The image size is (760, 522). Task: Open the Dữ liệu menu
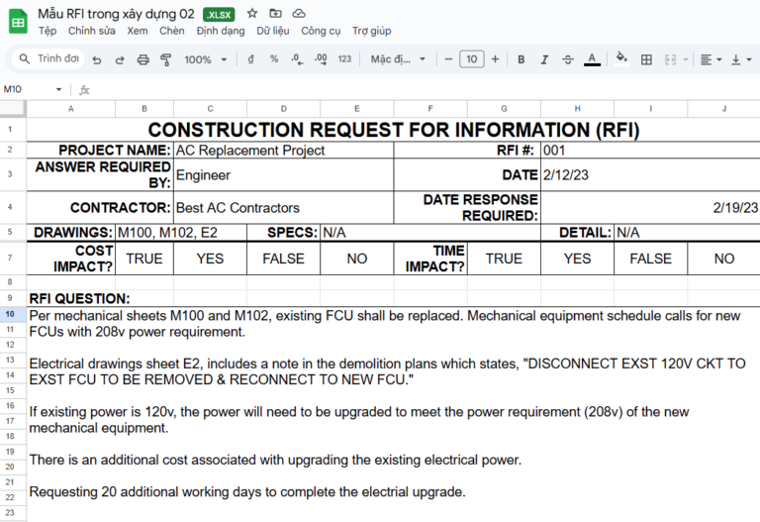273,31
